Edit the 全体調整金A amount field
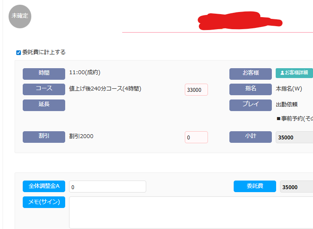Screen dimensions: 313x229 pos(107,187)
